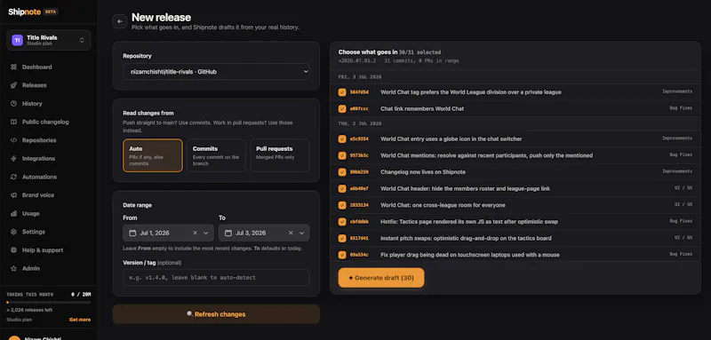Click the Automations refresh icon
The height and width of the screenshot is (340, 711).
pos(13,177)
